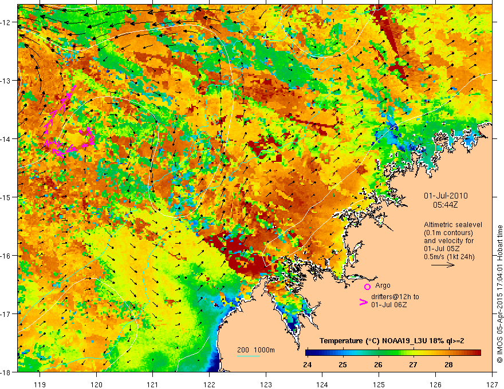The width and height of the screenshot is (504, 389).
Task: Click the 'and velocity for' text
Action: pos(448,241)
